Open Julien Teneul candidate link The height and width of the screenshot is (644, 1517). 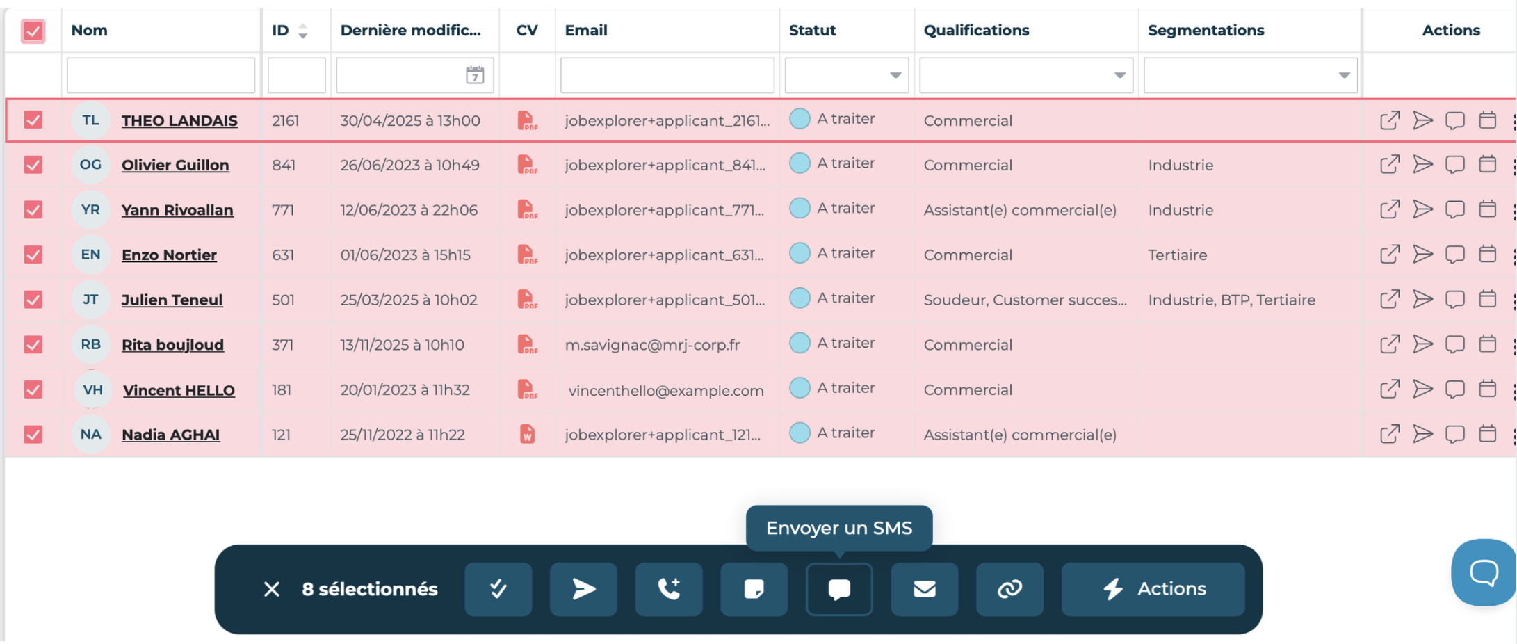pos(172,300)
